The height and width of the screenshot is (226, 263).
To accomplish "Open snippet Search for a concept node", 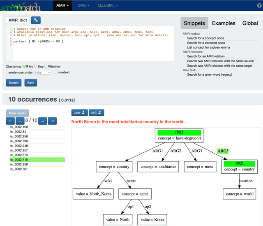I will click(x=205, y=38).
